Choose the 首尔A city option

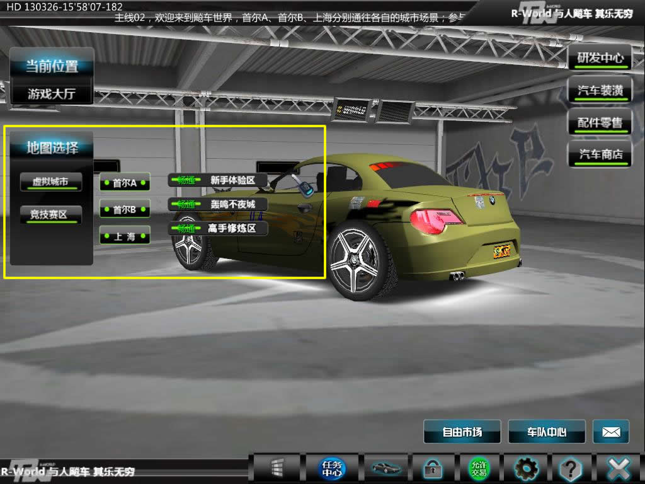point(125,183)
